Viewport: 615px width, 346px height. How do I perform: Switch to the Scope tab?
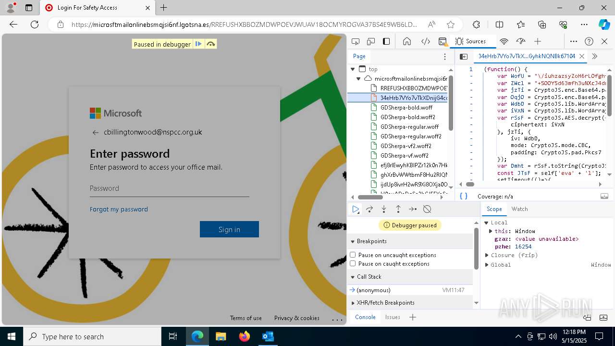494,209
